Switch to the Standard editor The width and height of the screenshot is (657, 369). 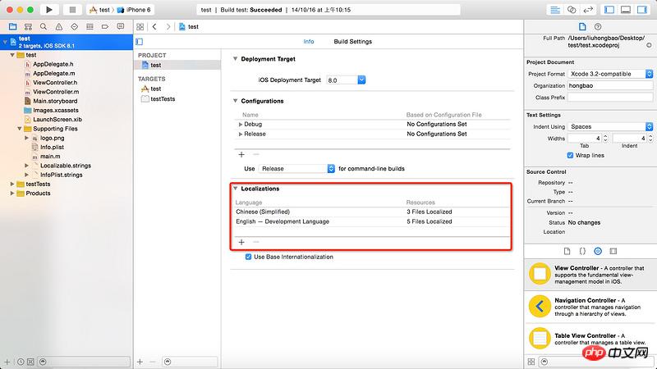(x=555, y=10)
